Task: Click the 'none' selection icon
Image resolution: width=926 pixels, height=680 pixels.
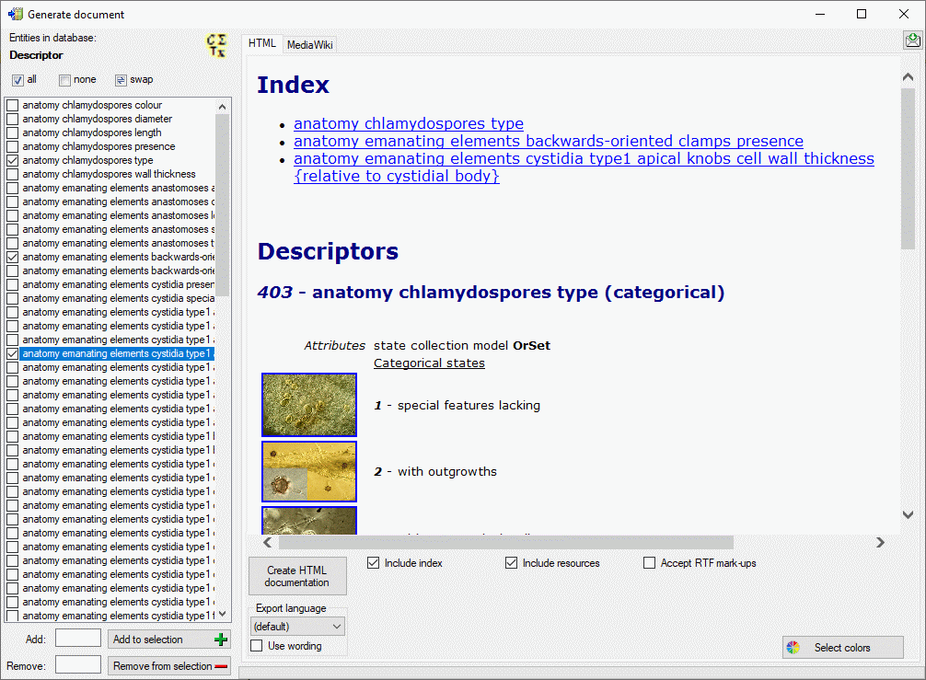Action: (x=64, y=80)
